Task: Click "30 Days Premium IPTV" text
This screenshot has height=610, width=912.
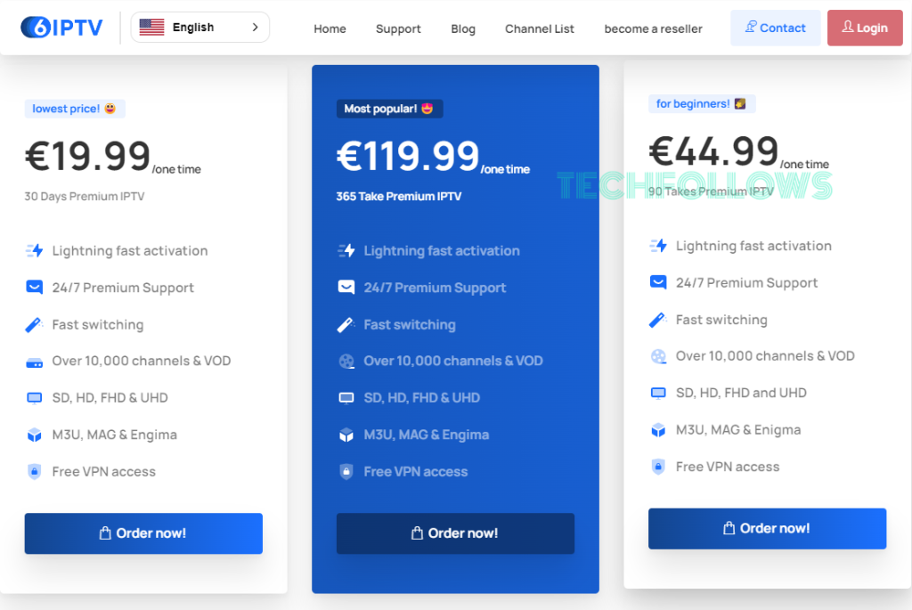Action: click(85, 197)
